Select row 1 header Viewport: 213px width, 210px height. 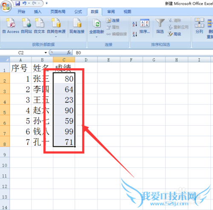pos(5,68)
